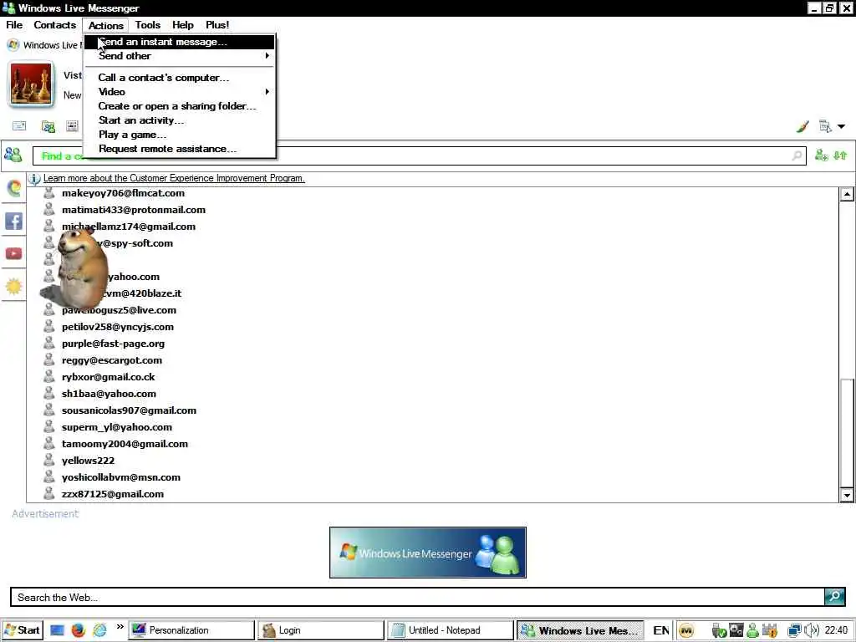Click the add a contact icon
856x642 pixels.
point(821,155)
